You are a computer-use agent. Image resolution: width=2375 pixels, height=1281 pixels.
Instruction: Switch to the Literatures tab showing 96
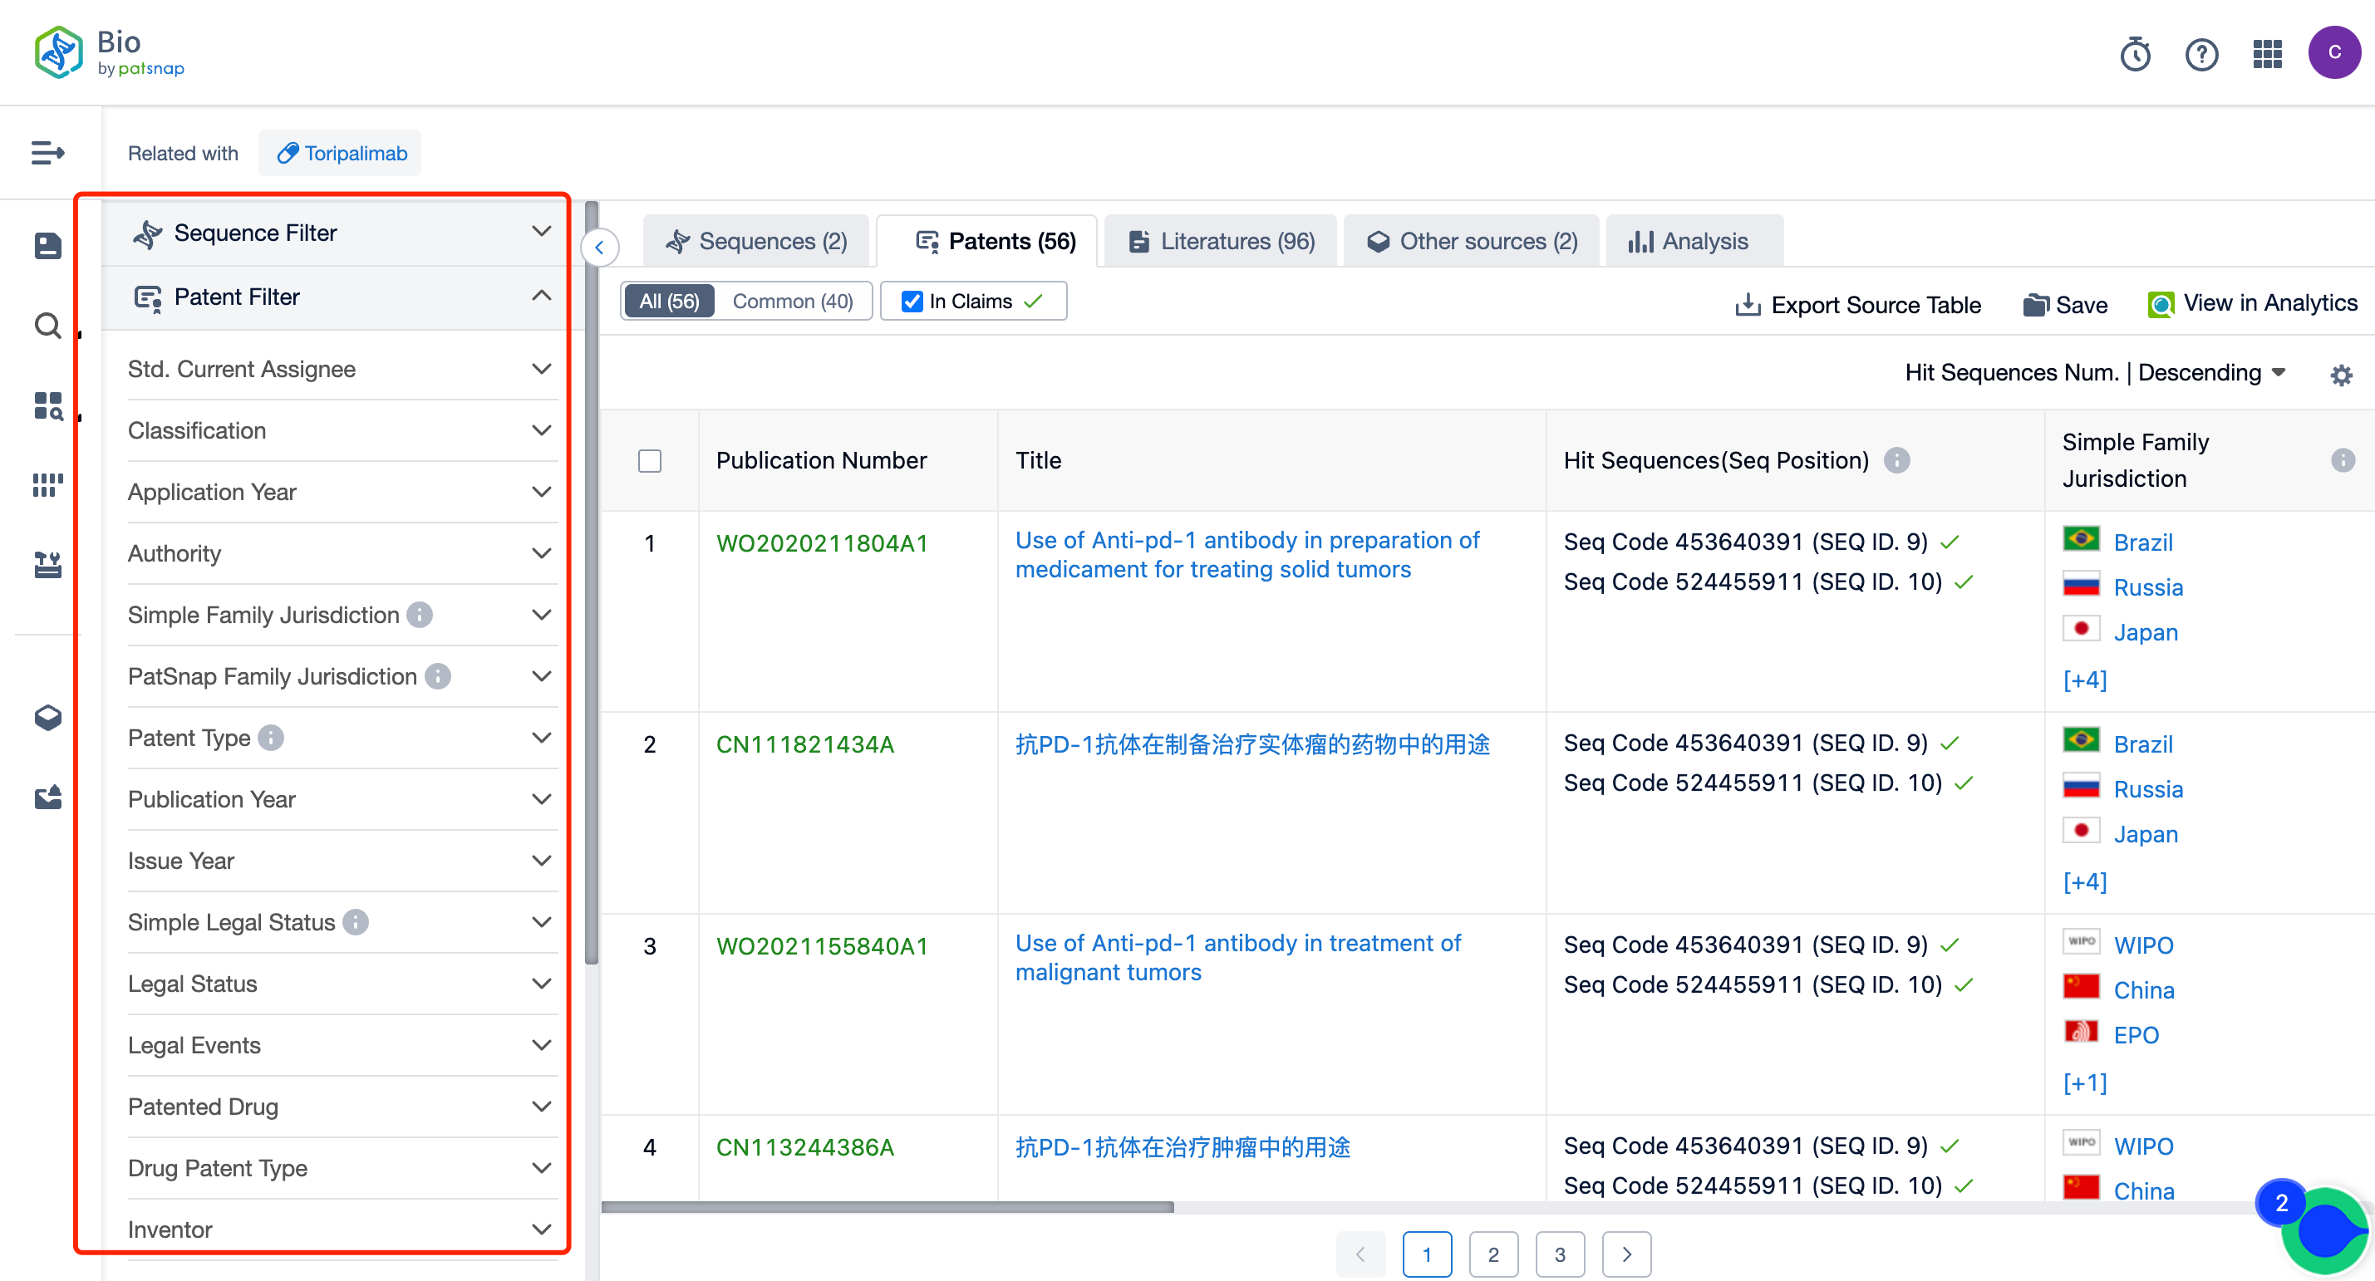coord(1223,240)
